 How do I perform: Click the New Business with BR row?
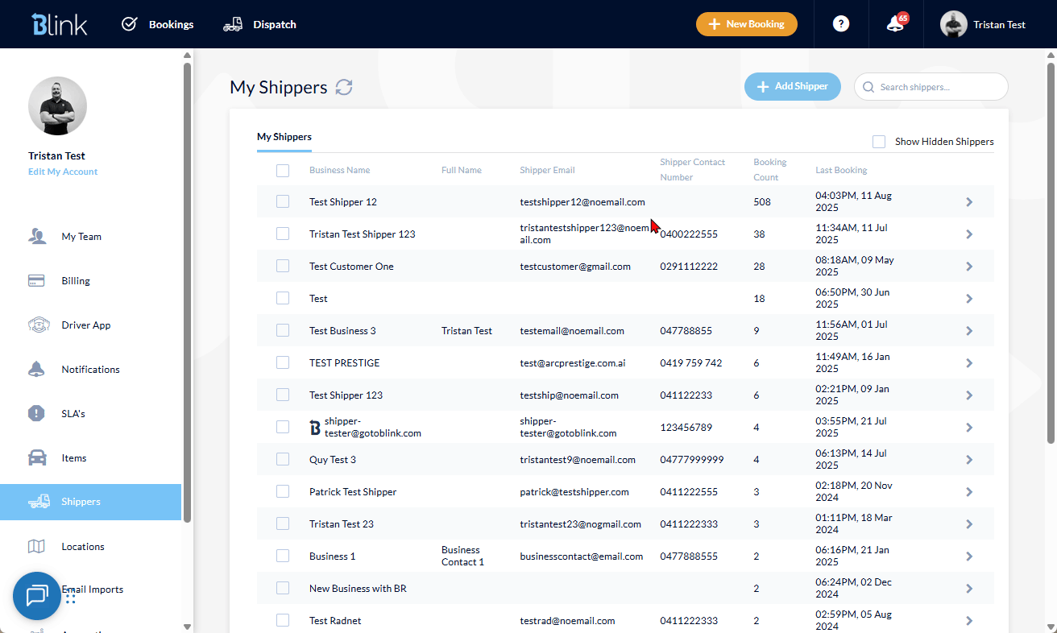coord(625,589)
